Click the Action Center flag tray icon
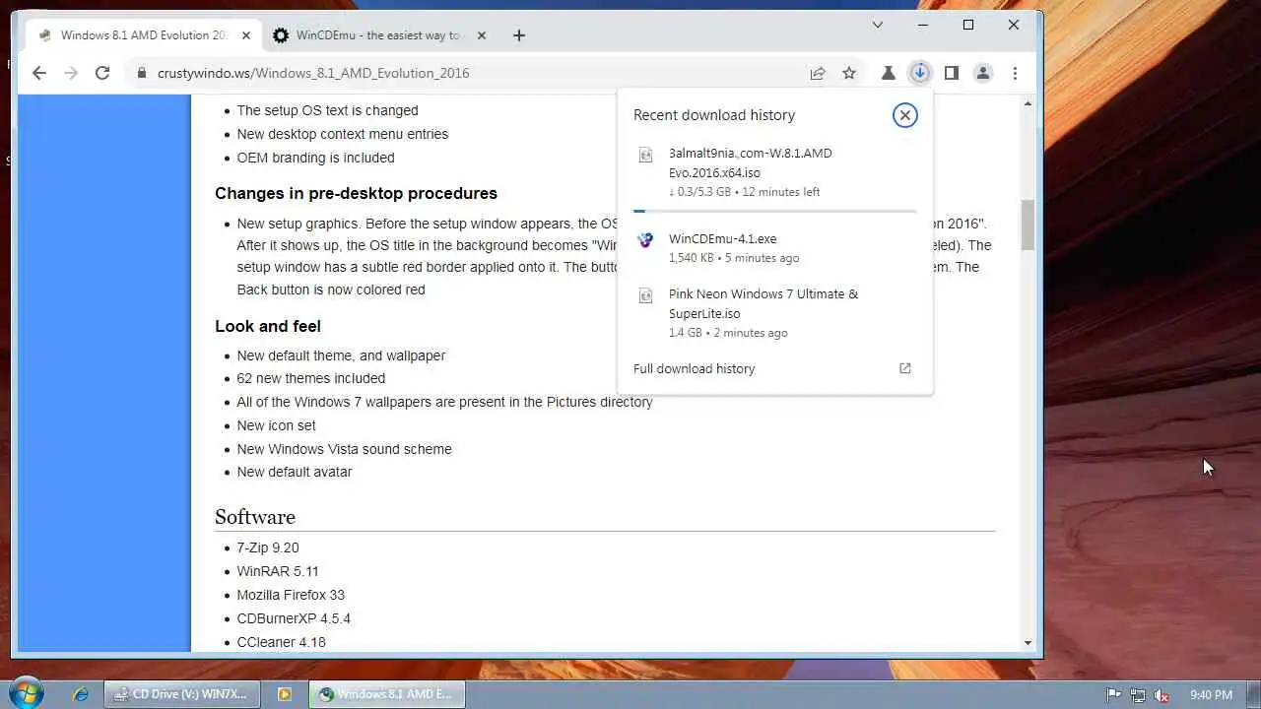Screen dimensions: 1261x709 point(1113,695)
